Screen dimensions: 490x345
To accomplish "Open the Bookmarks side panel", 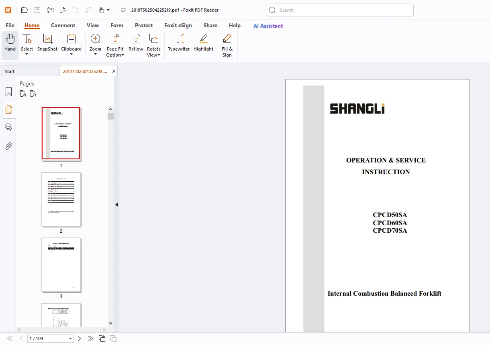I will pos(8,92).
